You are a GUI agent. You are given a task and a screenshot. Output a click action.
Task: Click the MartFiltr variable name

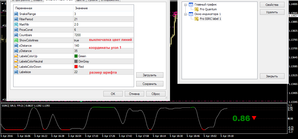coord(24,25)
